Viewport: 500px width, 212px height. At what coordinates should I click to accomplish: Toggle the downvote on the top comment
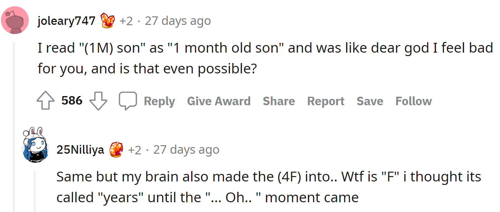98,101
